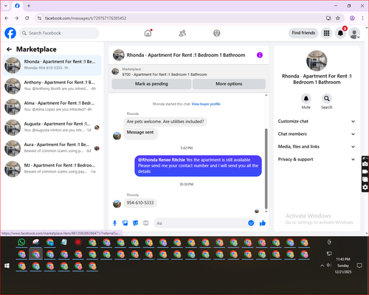Viewport: 369px width, 295px height.
Task: Click the @Rhonda Renee Ritchie mention
Action: coord(162,160)
